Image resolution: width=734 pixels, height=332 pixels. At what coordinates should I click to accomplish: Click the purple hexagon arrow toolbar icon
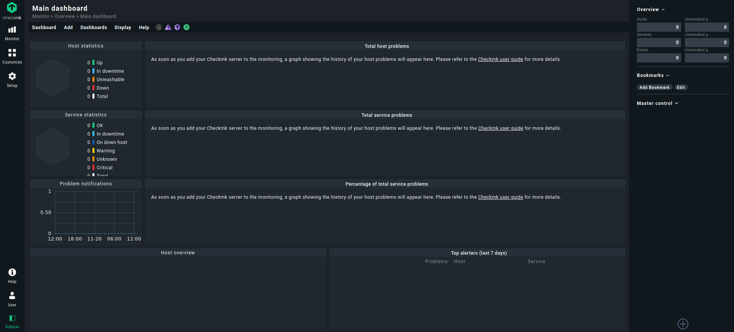tap(177, 27)
